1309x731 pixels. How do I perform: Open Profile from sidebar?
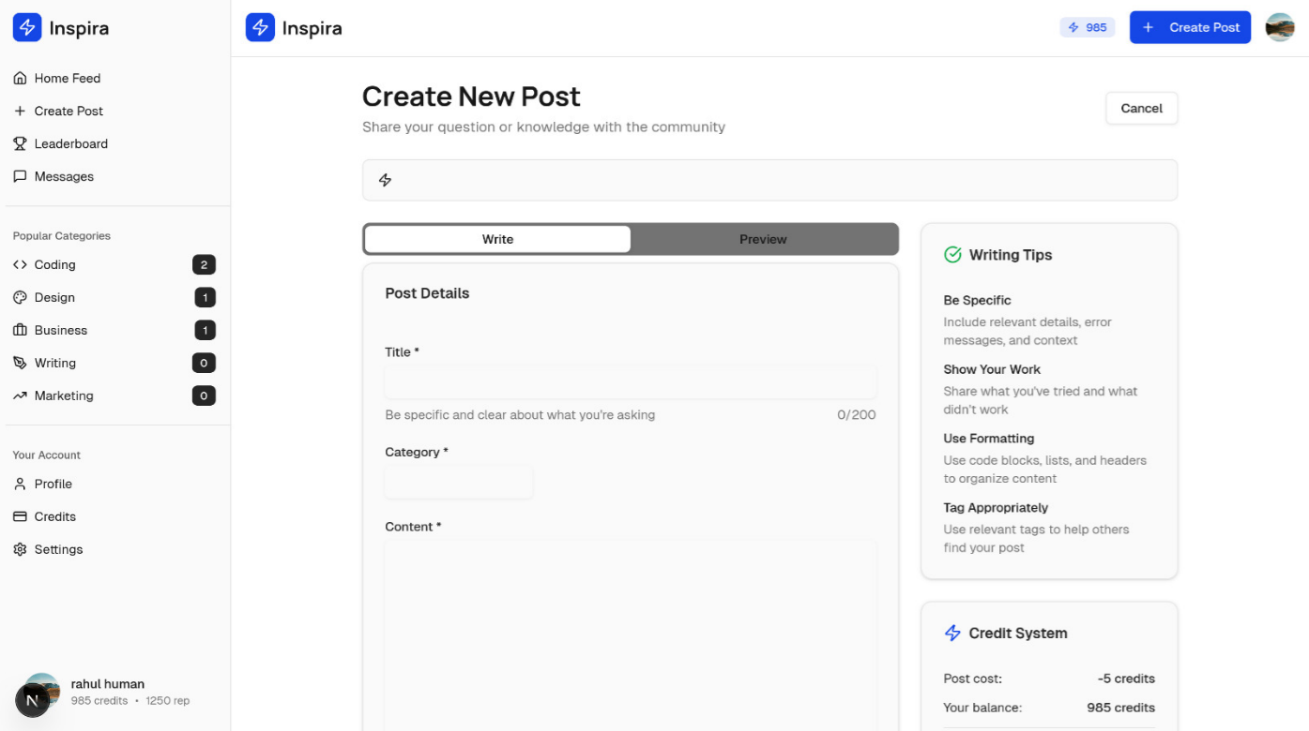(x=53, y=484)
